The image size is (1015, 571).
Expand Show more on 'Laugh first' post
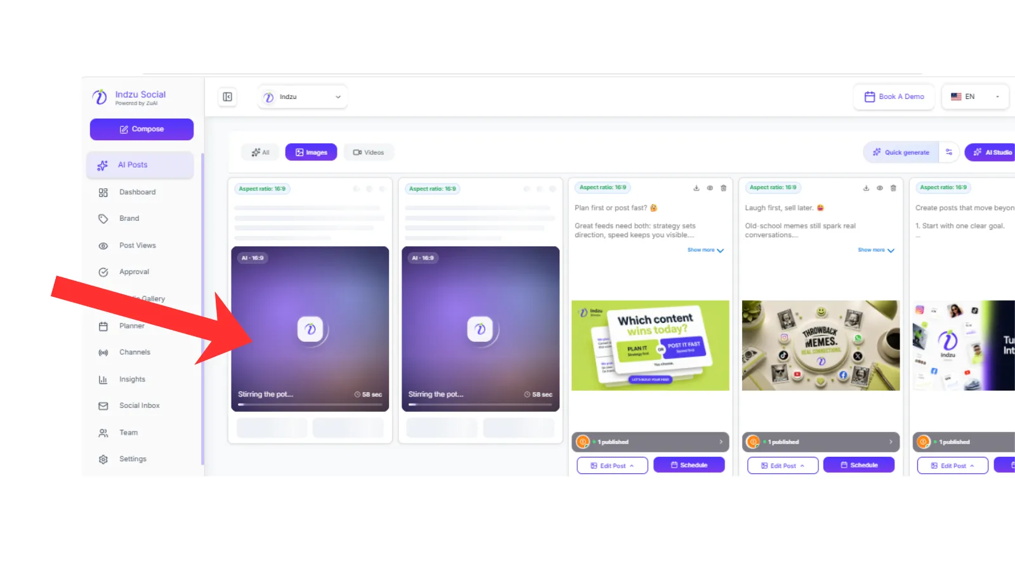tap(876, 251)
